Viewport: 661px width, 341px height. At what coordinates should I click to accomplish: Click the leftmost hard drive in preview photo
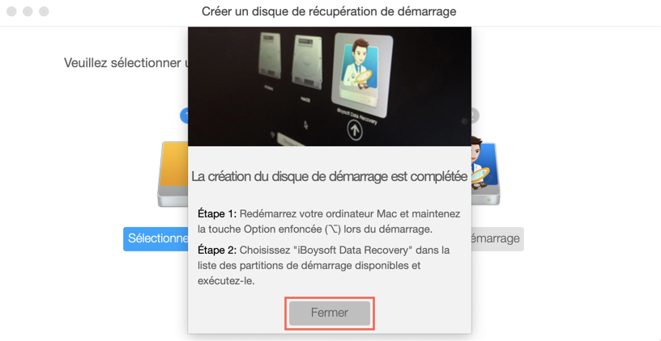coord(270,56)
